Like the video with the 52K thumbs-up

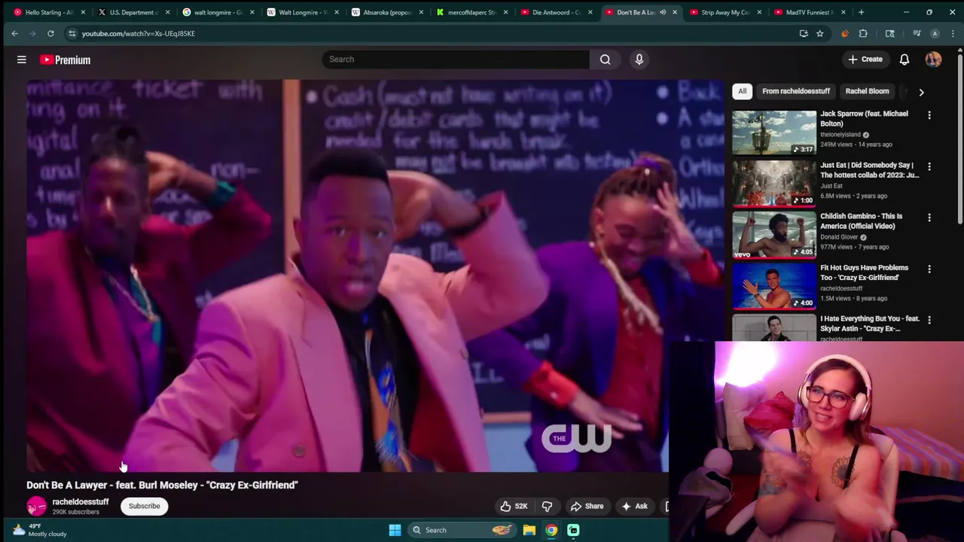click(x=514, y=506)
